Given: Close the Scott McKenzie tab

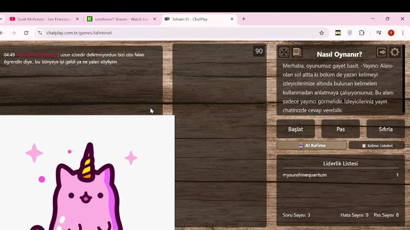Looking at the screenshot, I should [77, 19].
